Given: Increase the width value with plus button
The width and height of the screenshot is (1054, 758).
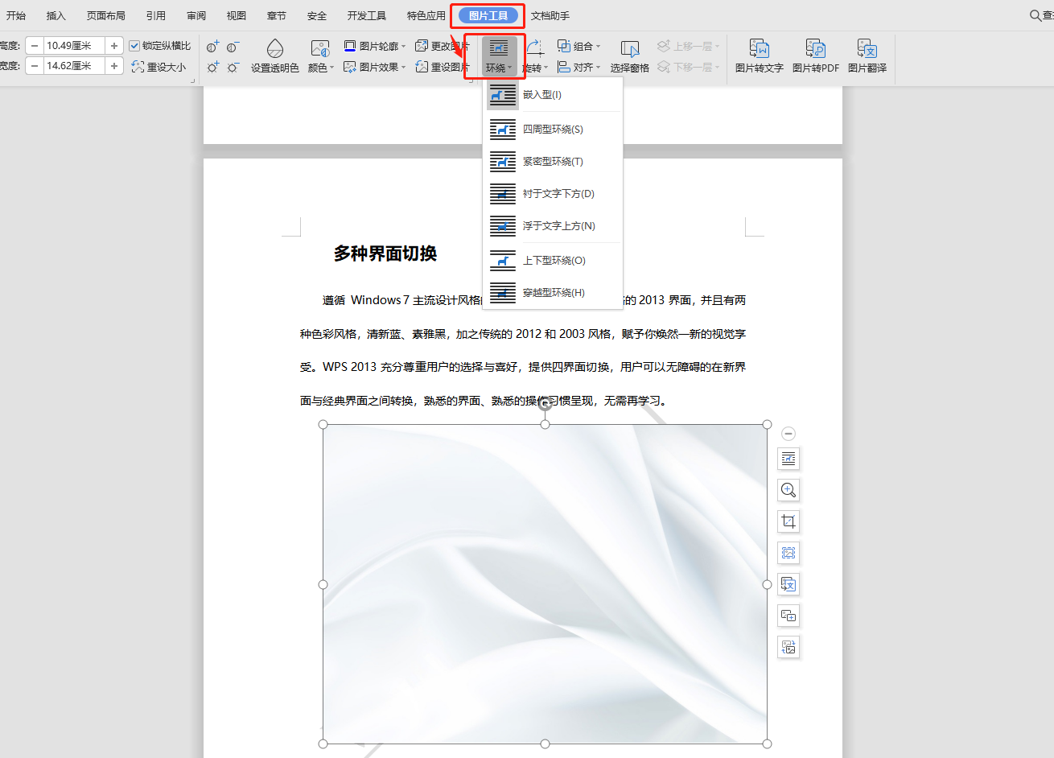Looking at the screenshot, I should pyautogui.click(x=114, y=66).
